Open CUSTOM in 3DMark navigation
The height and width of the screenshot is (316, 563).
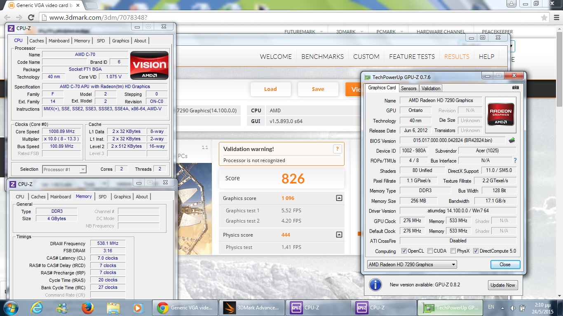point(366,57)
